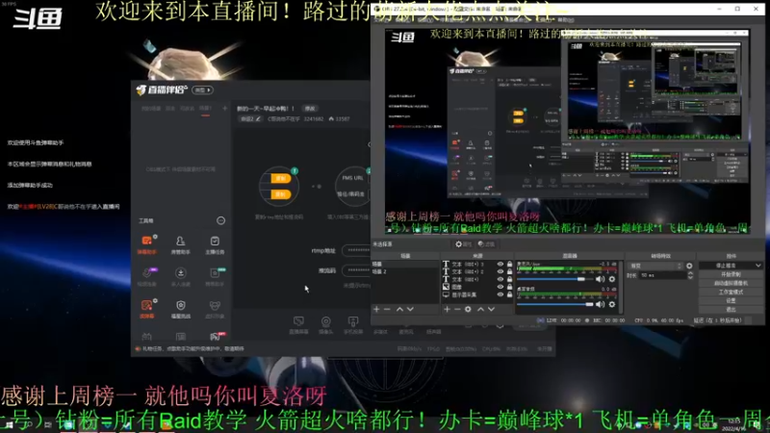Image resolution: width=770 pixels, height=433 pixels.
Task: Click 开始录制 in OBS controls
Action: (731, 274)
